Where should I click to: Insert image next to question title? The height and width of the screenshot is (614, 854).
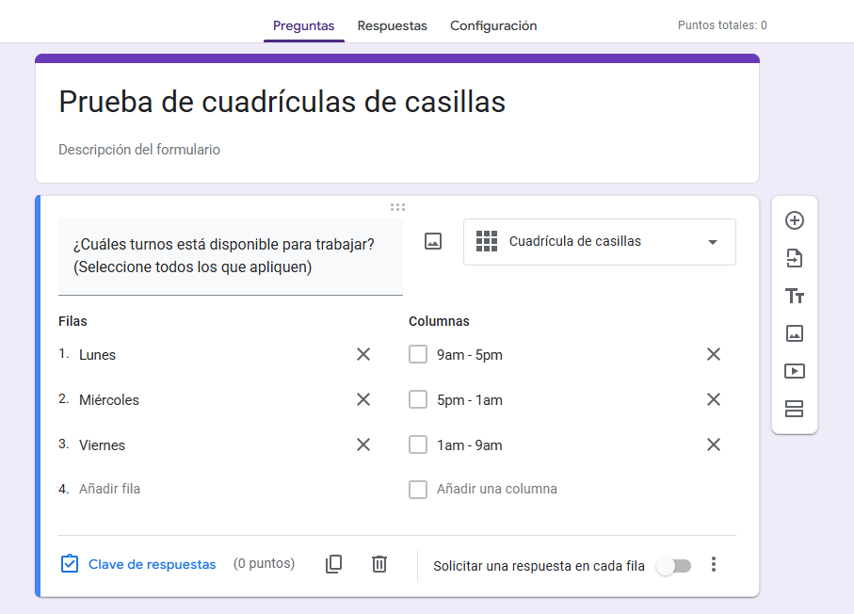click(x=433, y=242)
